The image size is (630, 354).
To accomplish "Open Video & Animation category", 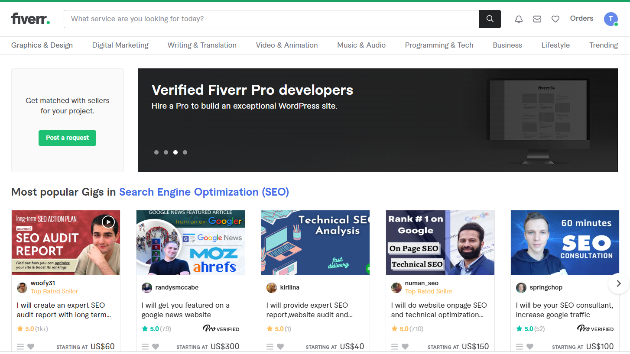I will tap(287, 45).
